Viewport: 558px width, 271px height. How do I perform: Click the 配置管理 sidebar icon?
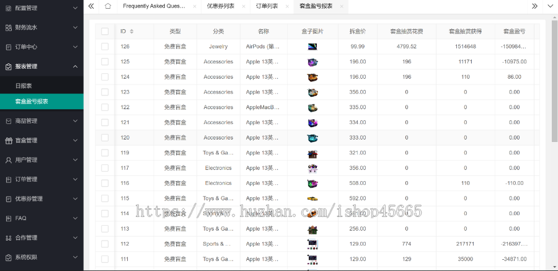[x=9, y=8]
